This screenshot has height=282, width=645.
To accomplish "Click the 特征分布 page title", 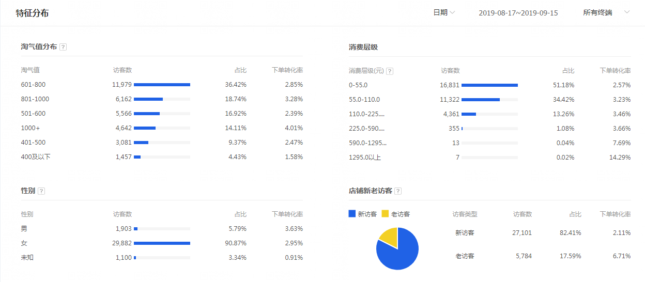I will coord(32,13).
